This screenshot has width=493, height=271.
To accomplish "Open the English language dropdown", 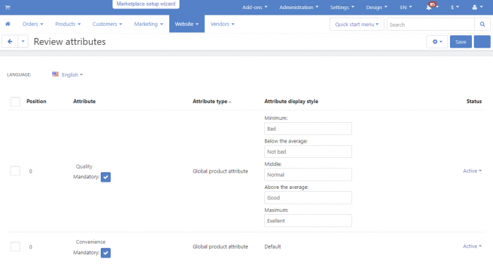I will 72,74.
